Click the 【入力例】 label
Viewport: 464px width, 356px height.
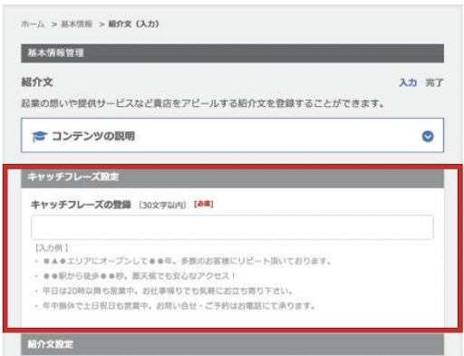click(x=52, y=248)
